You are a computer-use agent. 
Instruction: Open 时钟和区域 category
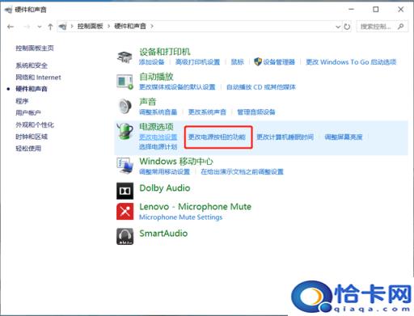click(x=32, y=137)
